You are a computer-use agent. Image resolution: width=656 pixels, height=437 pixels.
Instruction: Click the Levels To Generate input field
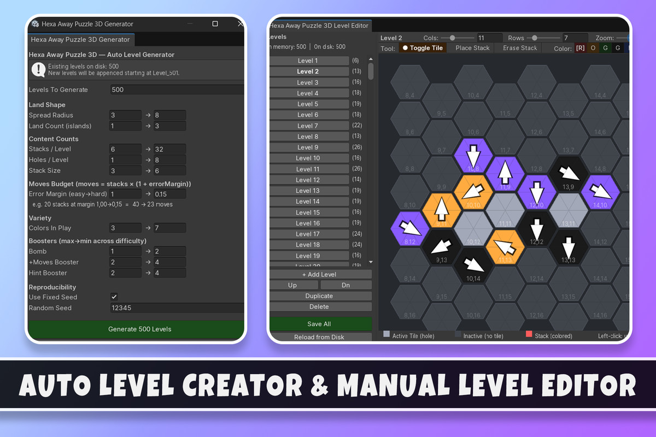coord(177,90)
